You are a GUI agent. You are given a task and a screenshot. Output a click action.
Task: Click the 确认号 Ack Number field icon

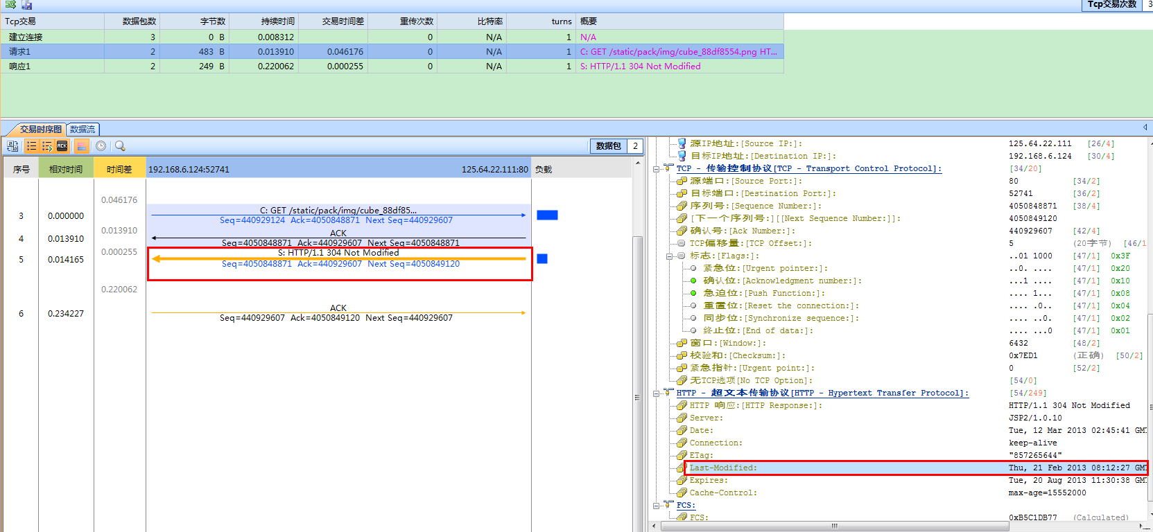[x=682, y=231]
